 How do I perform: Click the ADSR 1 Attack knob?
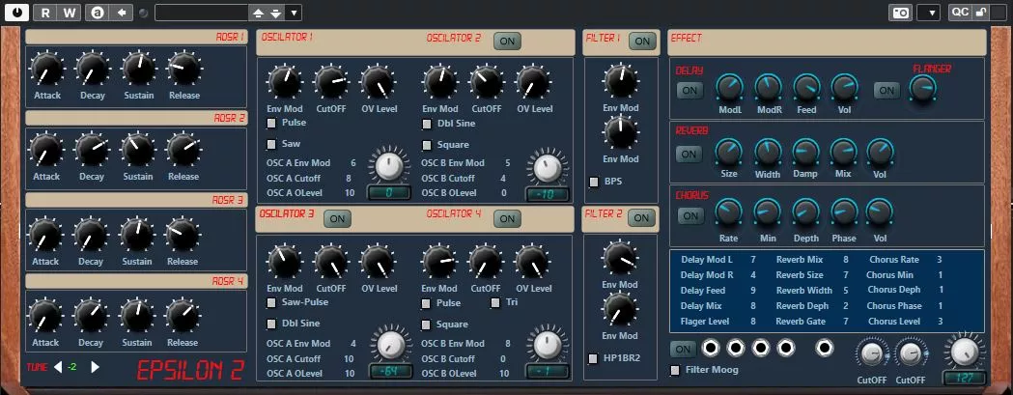coord(45,70)
